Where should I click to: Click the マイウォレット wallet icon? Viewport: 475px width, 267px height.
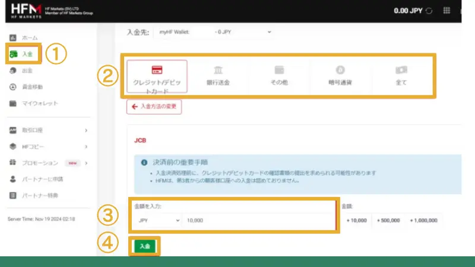(12, 103)
